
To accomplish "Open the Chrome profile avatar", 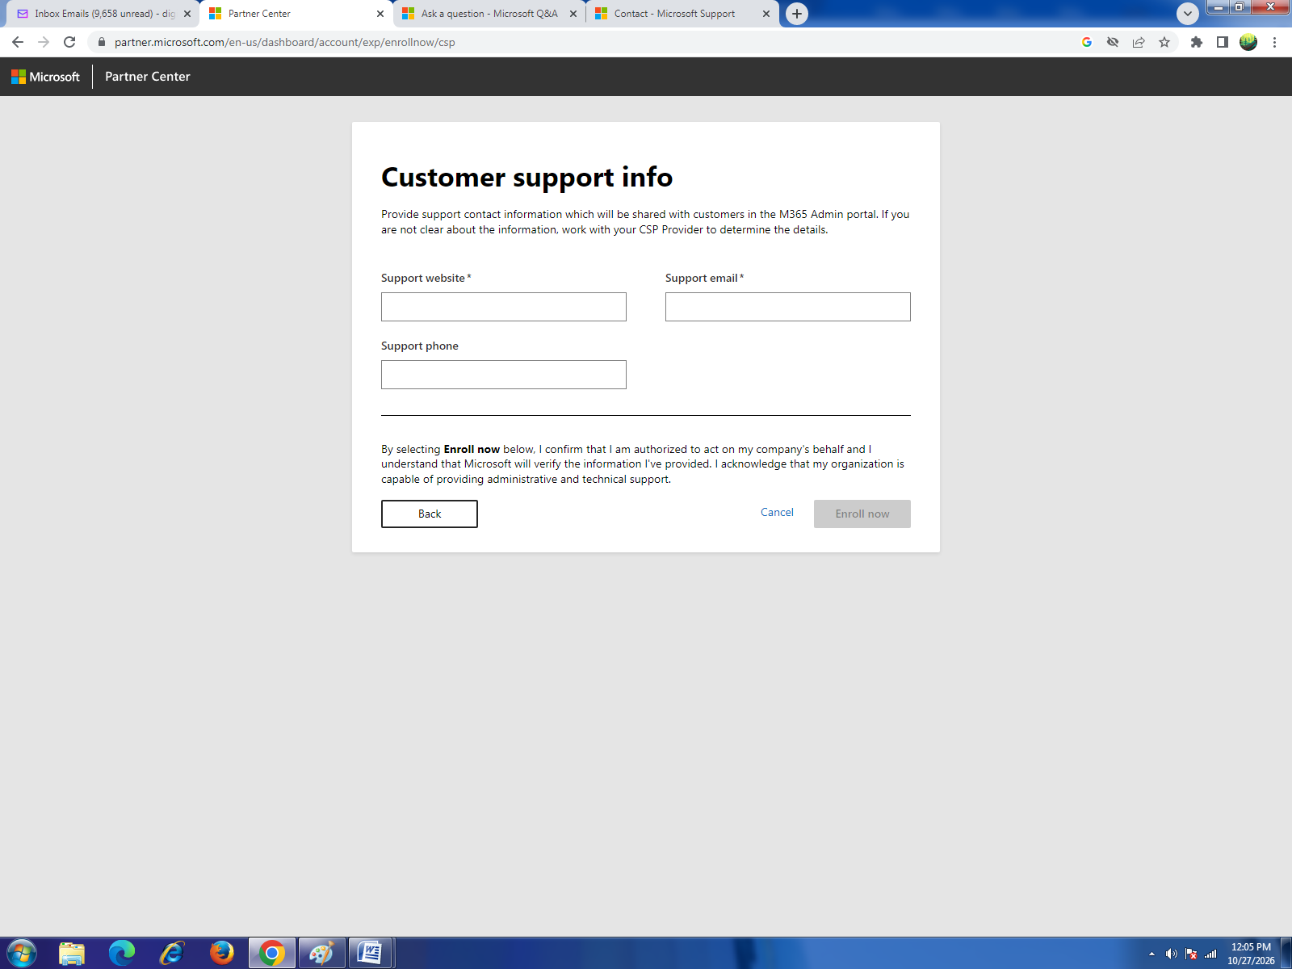I will coord(1248,42).
